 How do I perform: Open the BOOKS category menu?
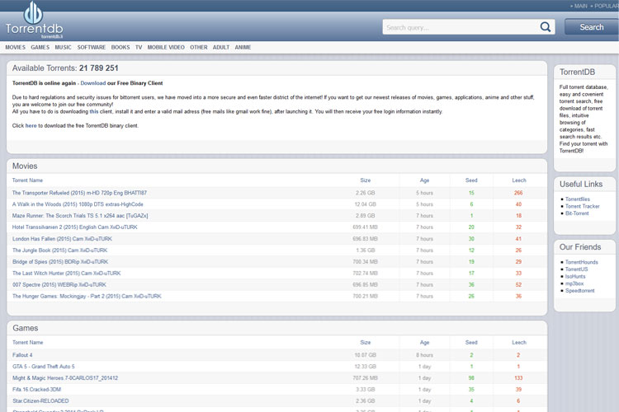(120, 47)
